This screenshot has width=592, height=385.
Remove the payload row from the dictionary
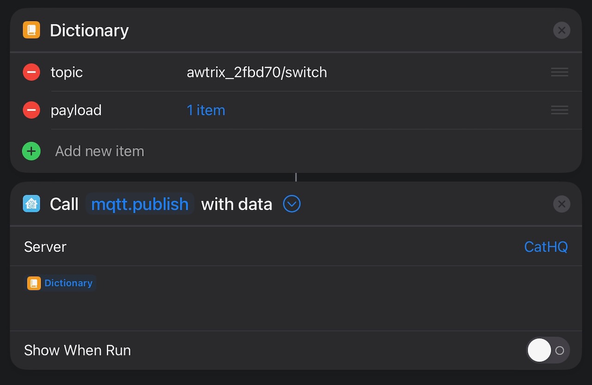pyautogui.click(x=31, y=110)
